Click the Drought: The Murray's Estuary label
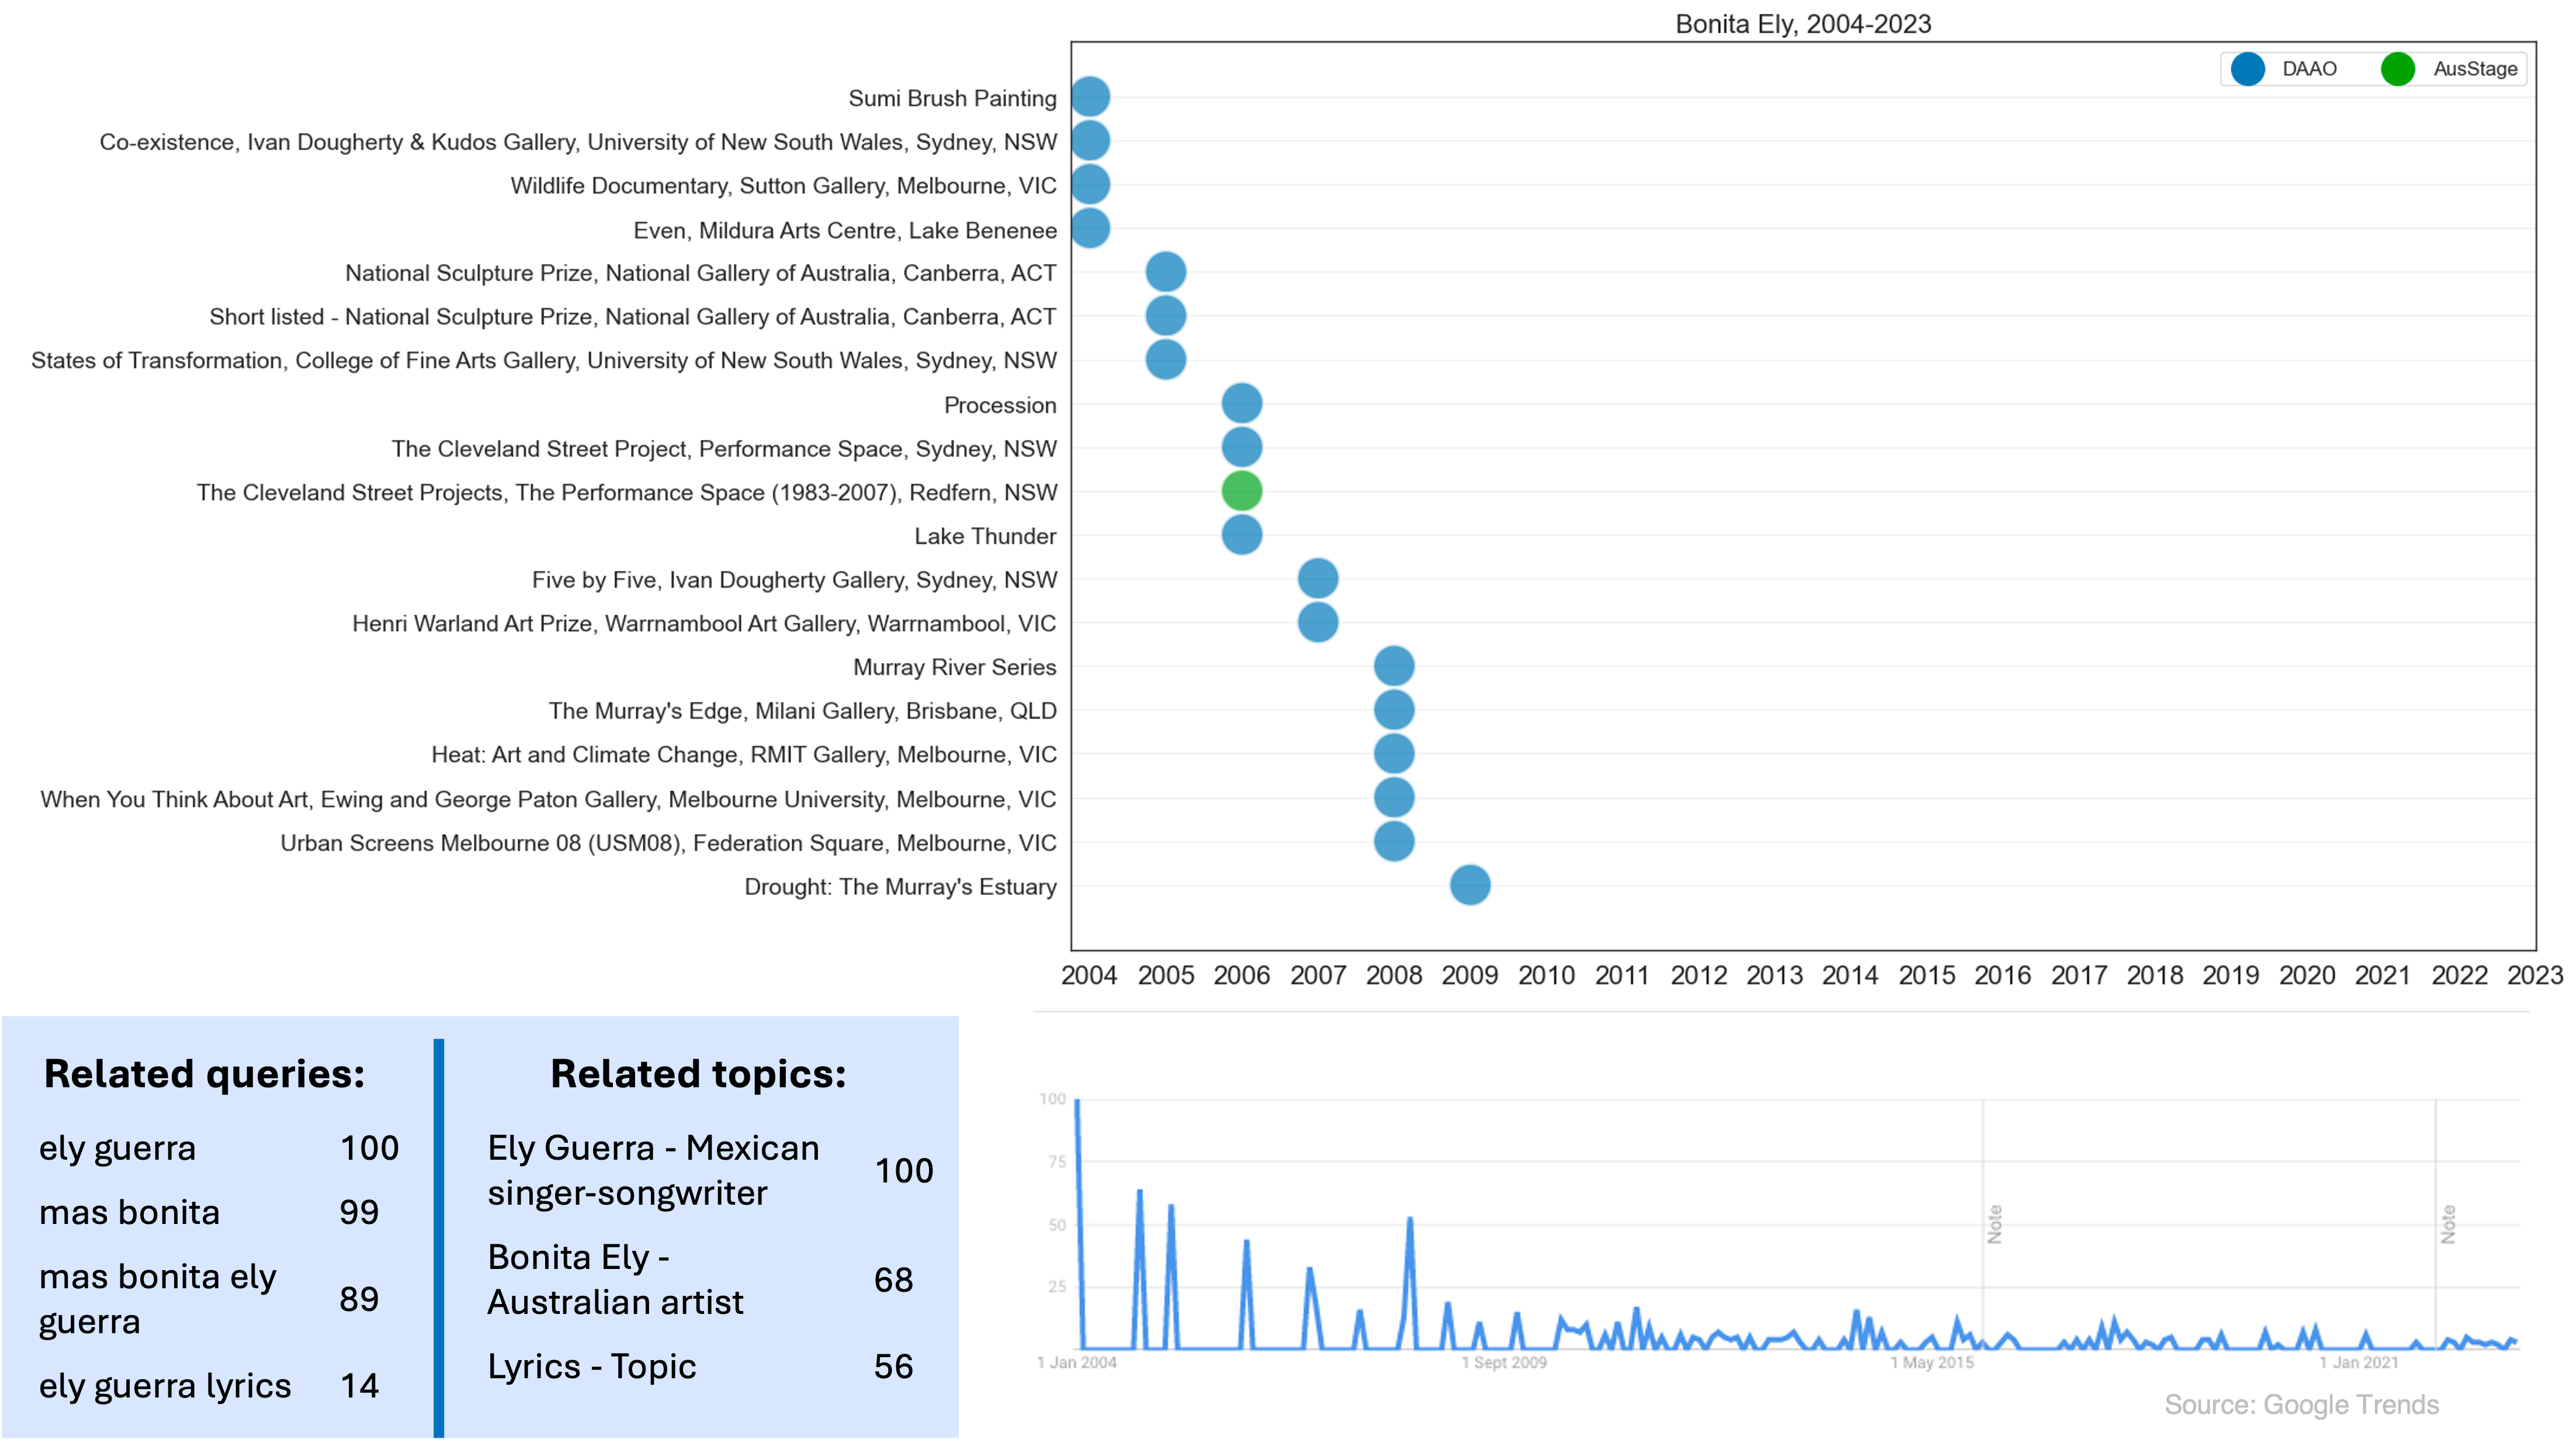This screenshot has height=1446, width=2576. coord(900,887)
